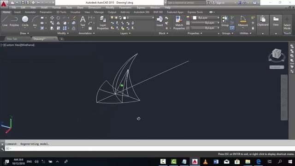Click the layer color swatch in layer box

point(124,18)
